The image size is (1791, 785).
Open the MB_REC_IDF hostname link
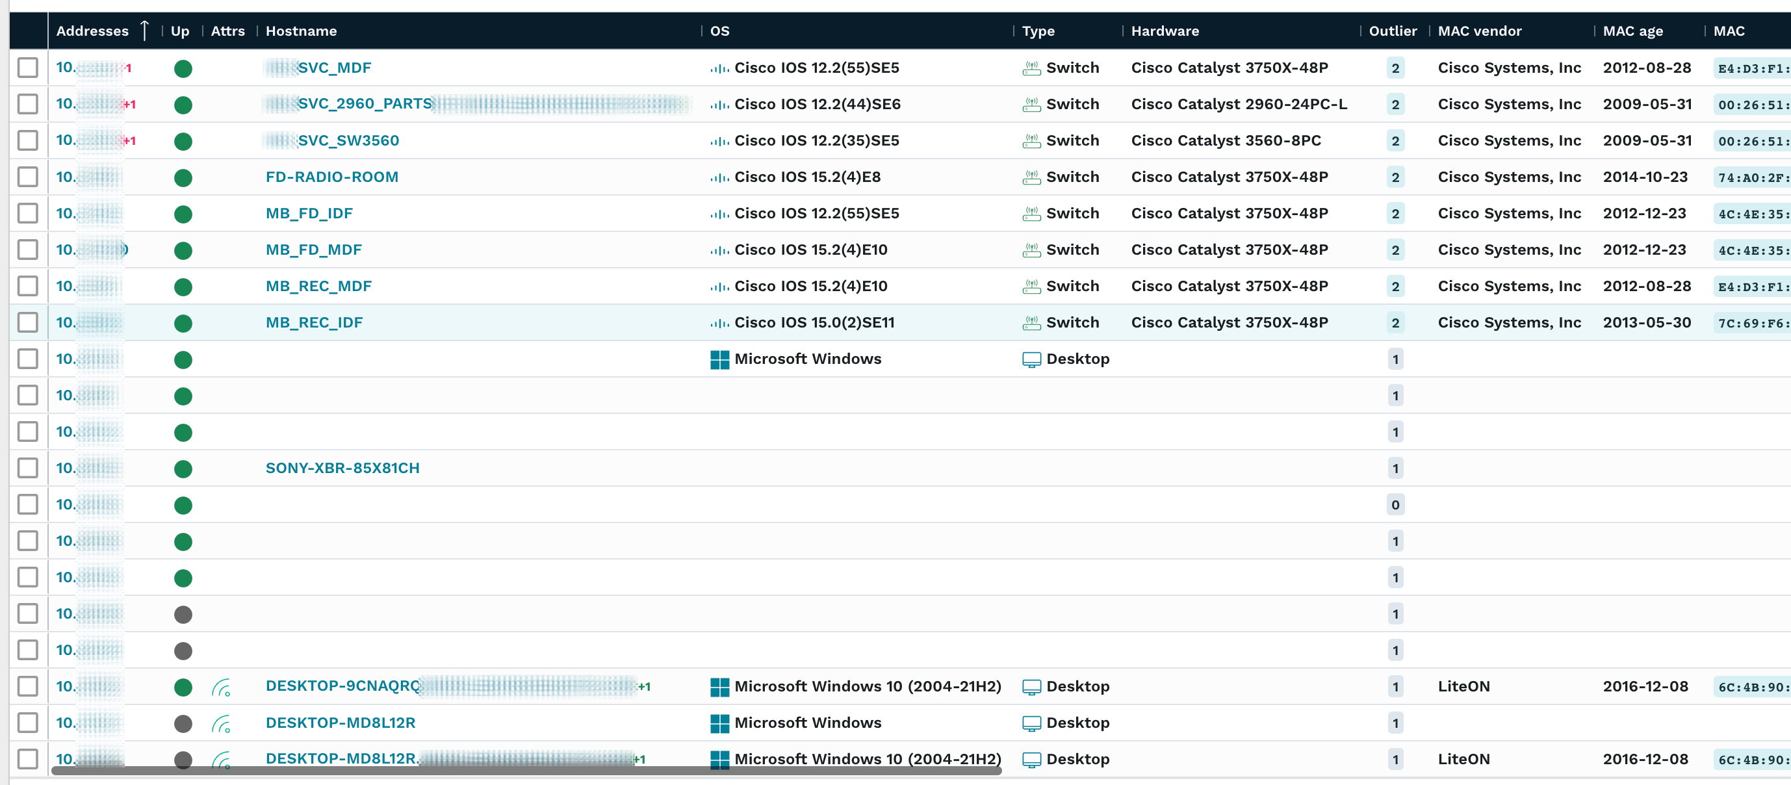(x=315, y=322)
